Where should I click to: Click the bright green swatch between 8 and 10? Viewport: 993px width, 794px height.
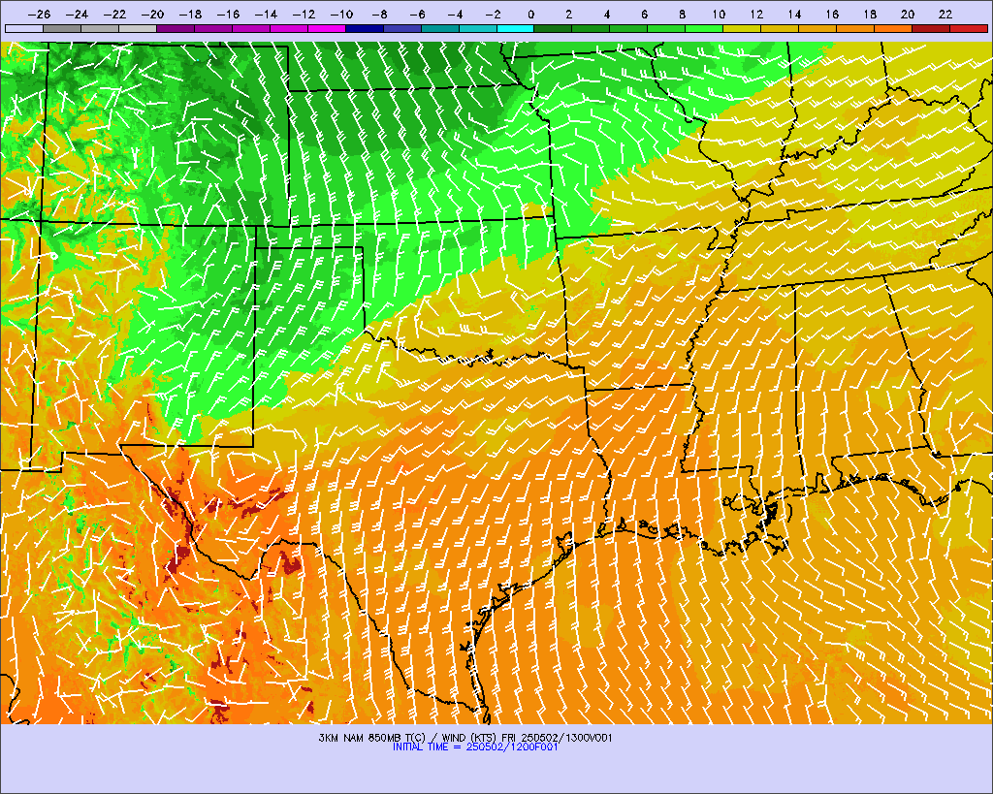(x=704, y=28)
